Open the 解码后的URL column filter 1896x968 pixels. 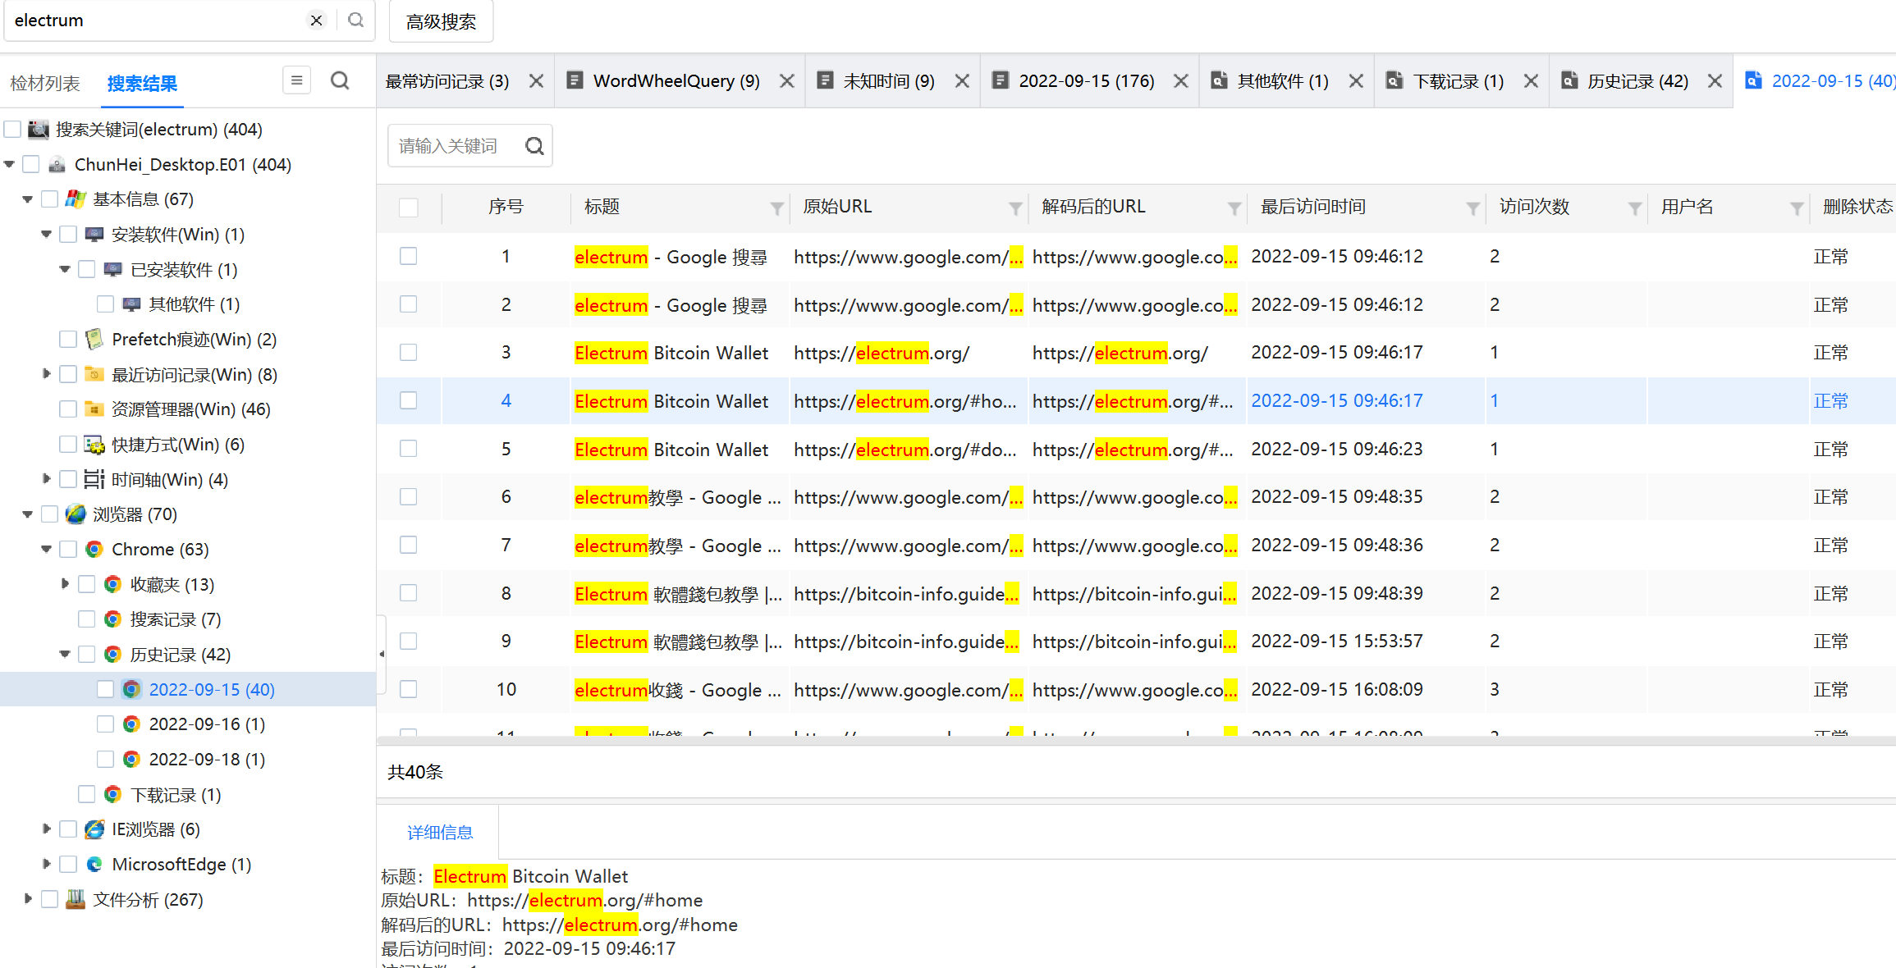click(1234, 208)
